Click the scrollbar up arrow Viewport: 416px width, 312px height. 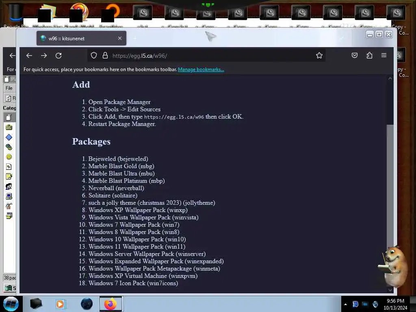click(x=390, y=78)
